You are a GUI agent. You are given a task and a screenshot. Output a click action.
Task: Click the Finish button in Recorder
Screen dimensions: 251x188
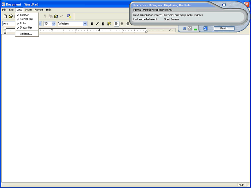224,29
